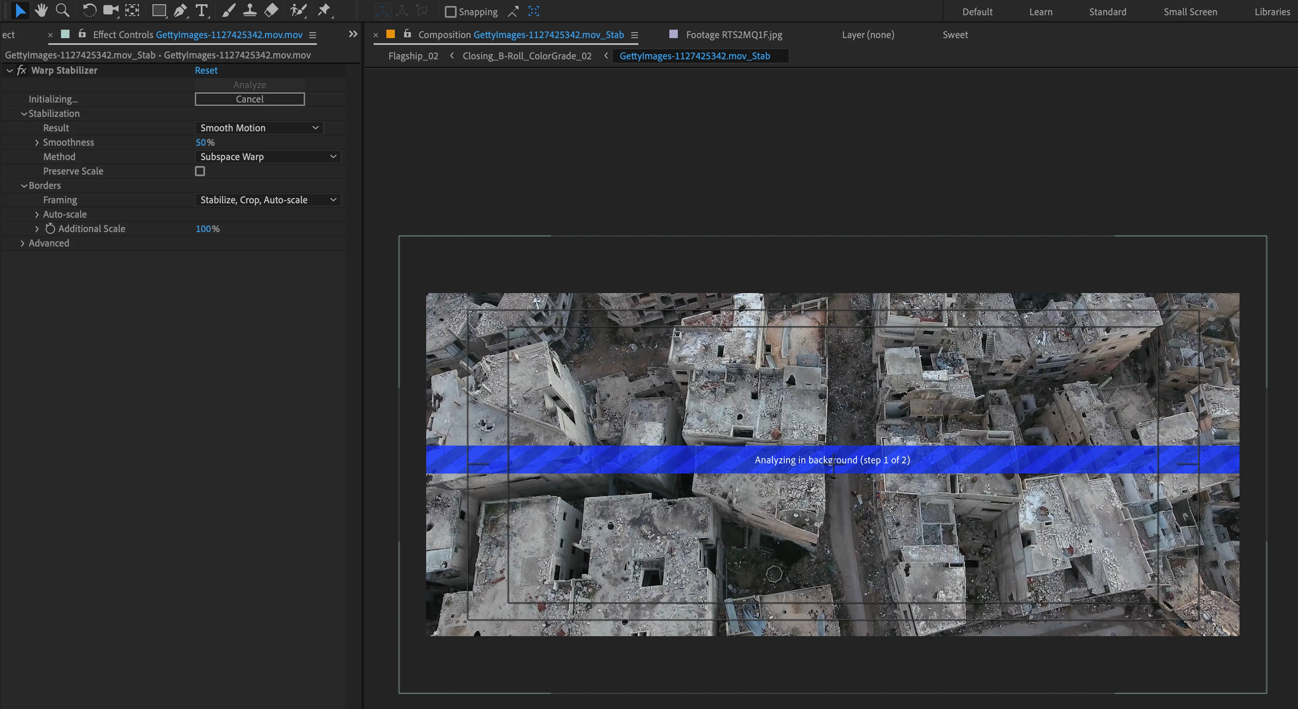The image size is (1298, 709).
Task: Expand the Advanced section
Action: (23, 244)
